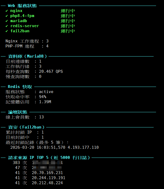Viewport: 164px width, 189px height.
Task: Select the 資料庫 (MariaDB) section header
Action: (27, 56)
